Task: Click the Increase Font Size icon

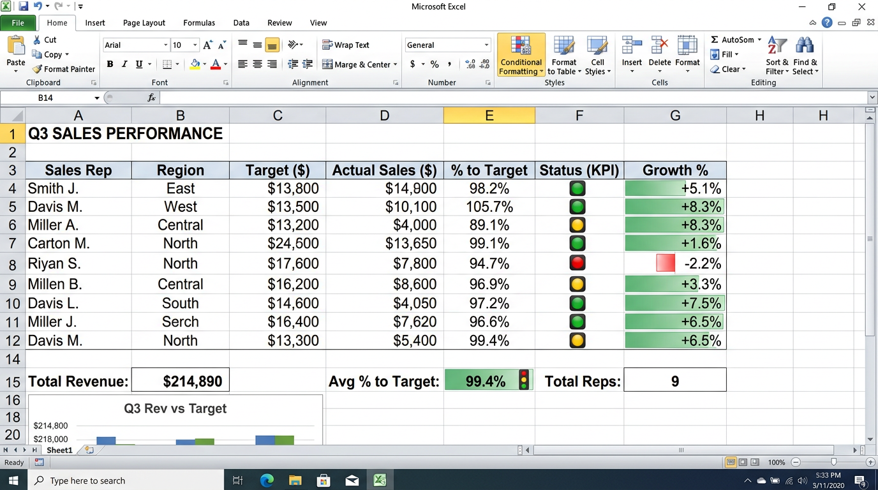Action: pos(207,45)
